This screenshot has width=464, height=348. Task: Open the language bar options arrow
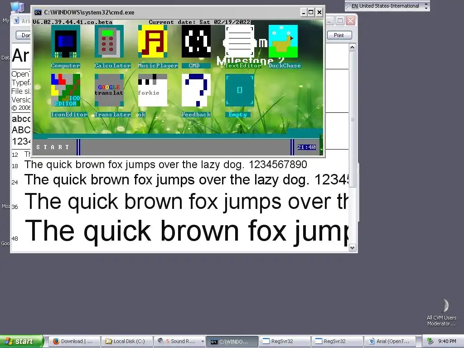[x=426, y=8]
